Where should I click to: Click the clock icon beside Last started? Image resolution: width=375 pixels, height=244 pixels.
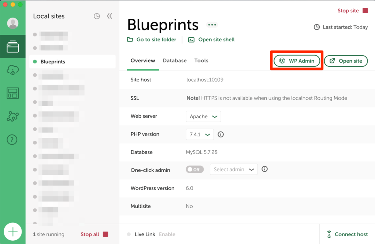[x=317, y=27]
